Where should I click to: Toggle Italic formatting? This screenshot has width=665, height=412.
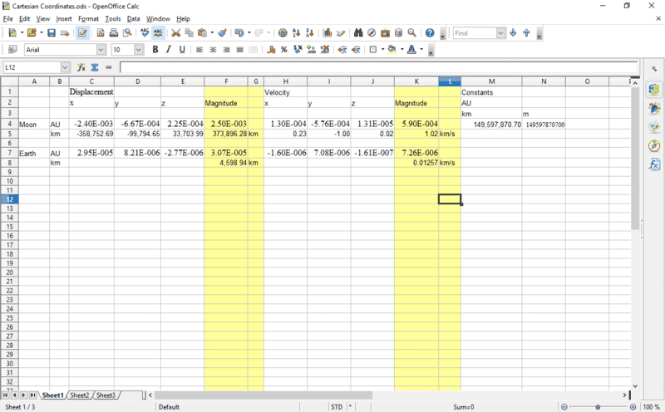(x=168, y=50)
